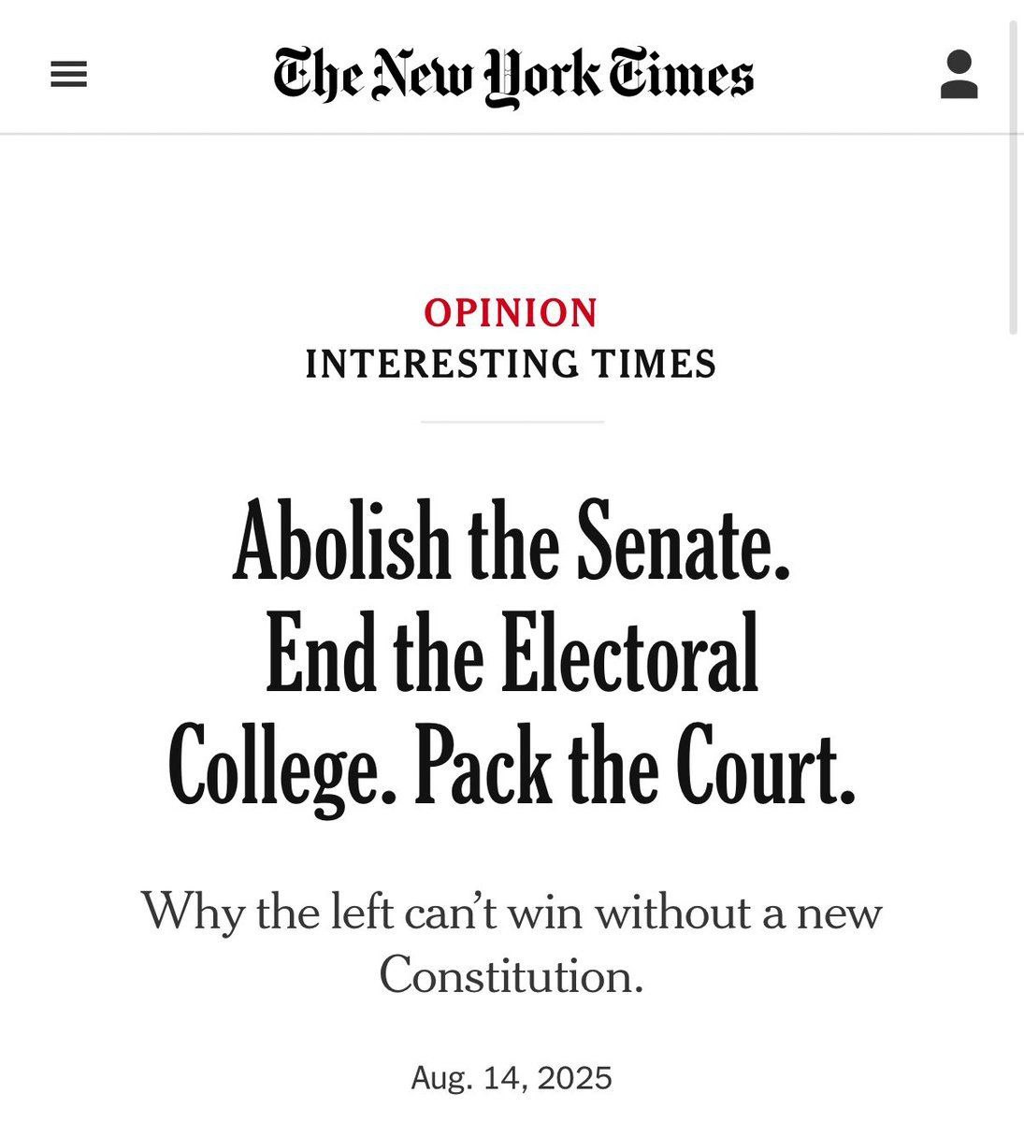Open the INTERESTING TIMES column link
The image size is (1024, 1122).
[511, 363]
